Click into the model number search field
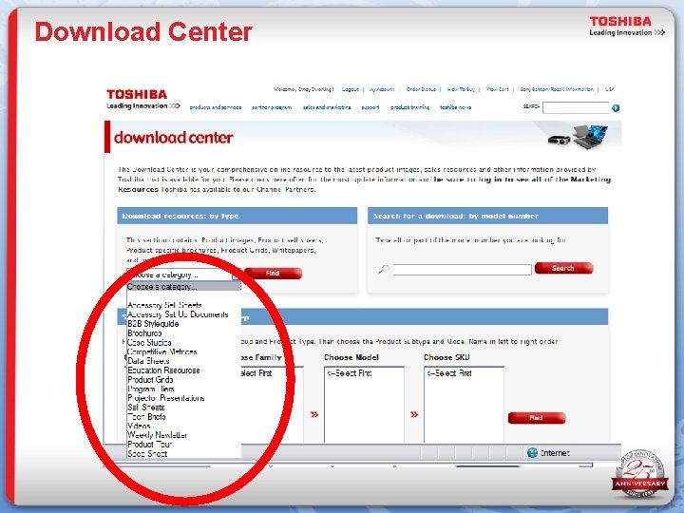 (x=462, y=270)
